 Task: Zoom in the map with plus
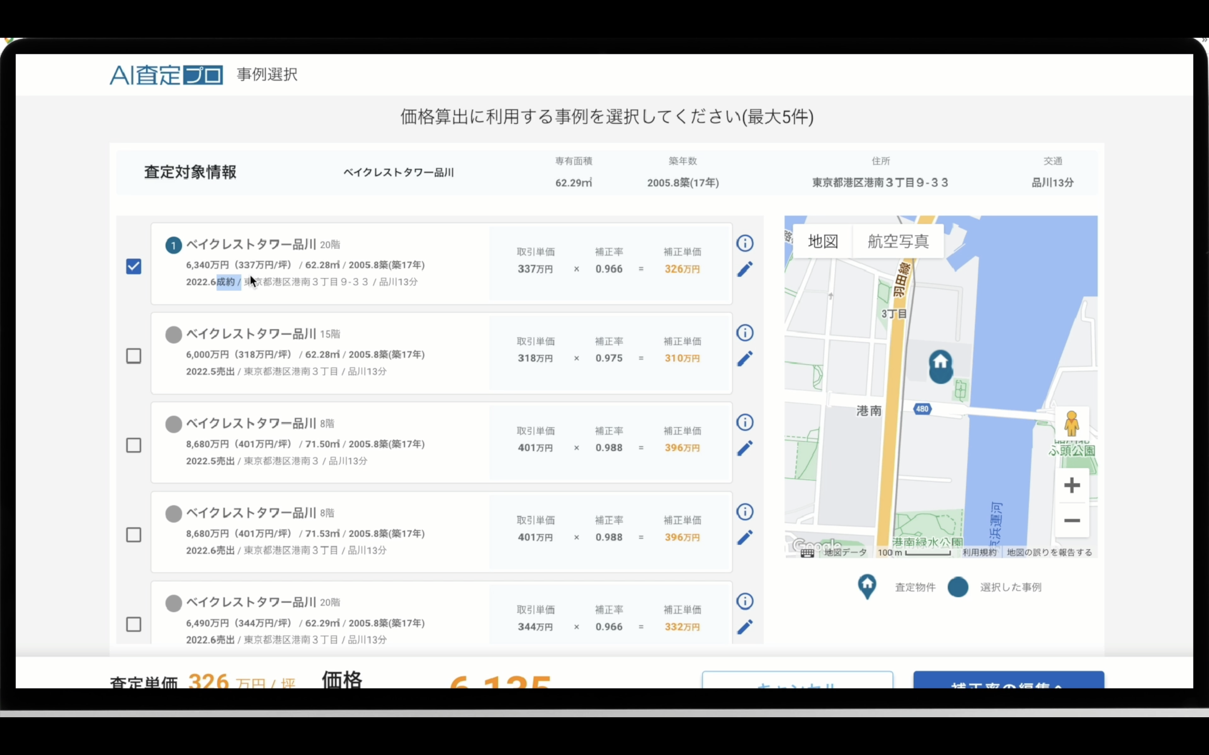(x=1072, y=485)
